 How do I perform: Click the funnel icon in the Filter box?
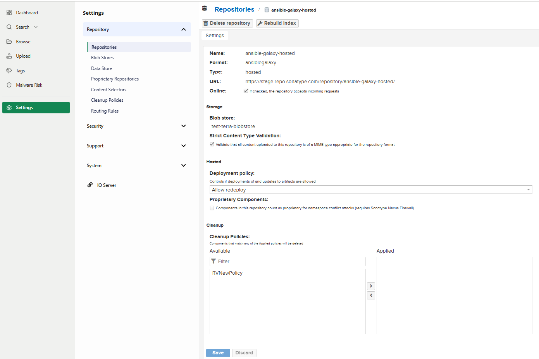pyautogui.click(x=214, y=261)
